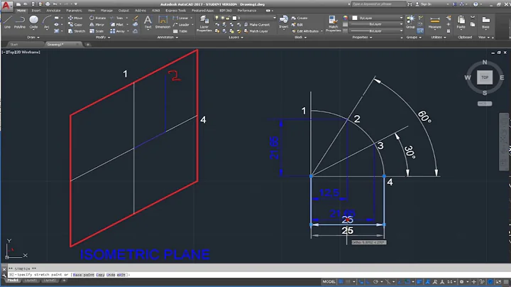Expand the Layers panel
This screenshot has height=287, width=511.
pos(236,37)
